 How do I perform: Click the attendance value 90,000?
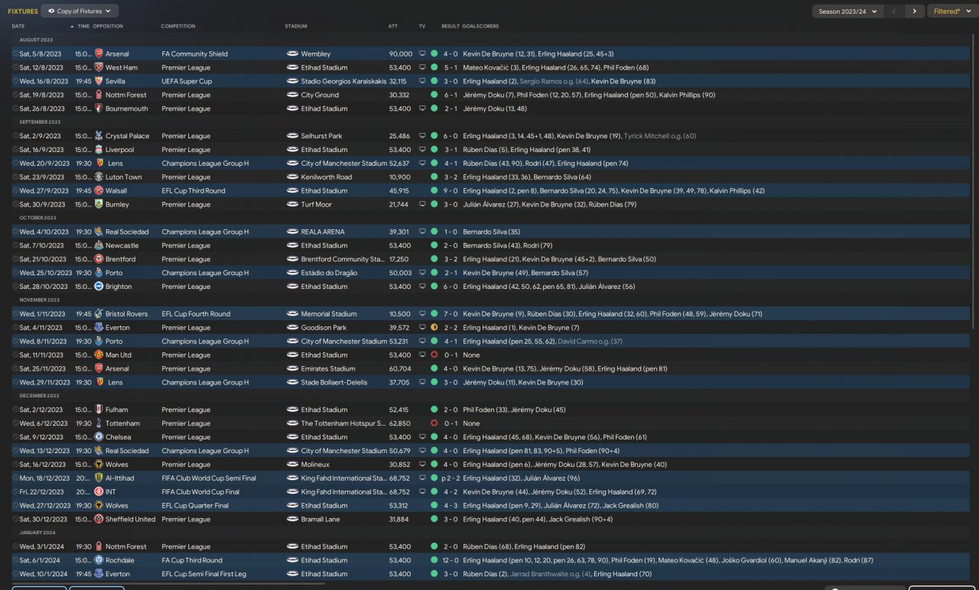[401, 54]
